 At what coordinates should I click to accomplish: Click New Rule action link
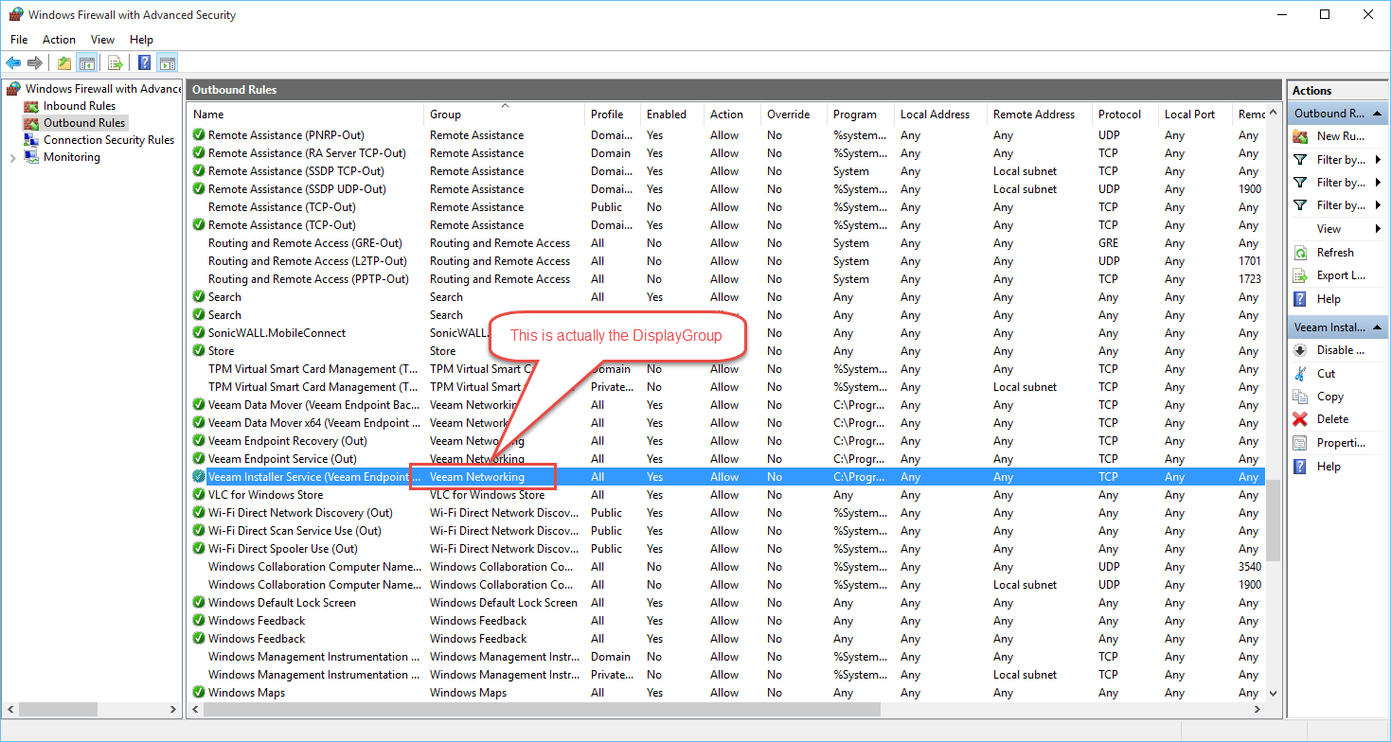click(x=1341, y=136)
